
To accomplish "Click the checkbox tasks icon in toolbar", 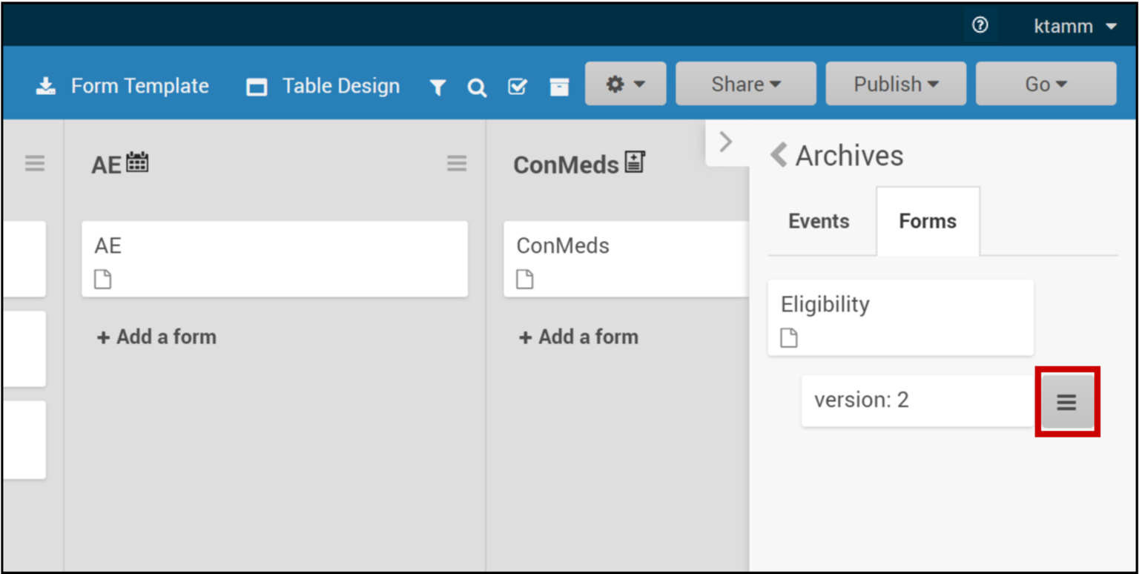I will coord(517,86).
